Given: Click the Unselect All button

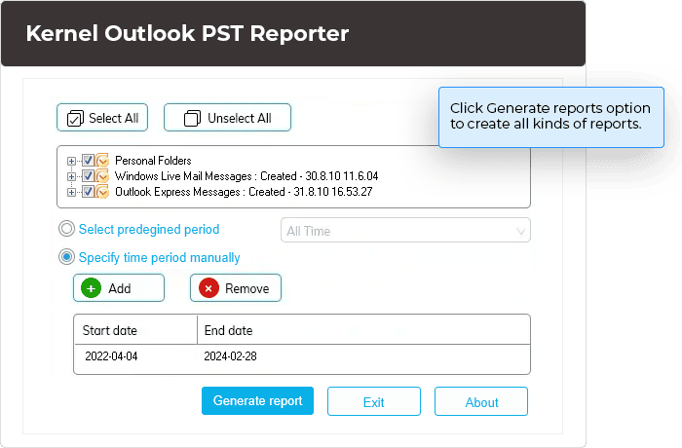Looking at the screenshot, I should coord(227,118).
